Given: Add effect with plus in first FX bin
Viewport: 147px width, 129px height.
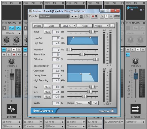Looking at the screenshot, I should (20, 3).
